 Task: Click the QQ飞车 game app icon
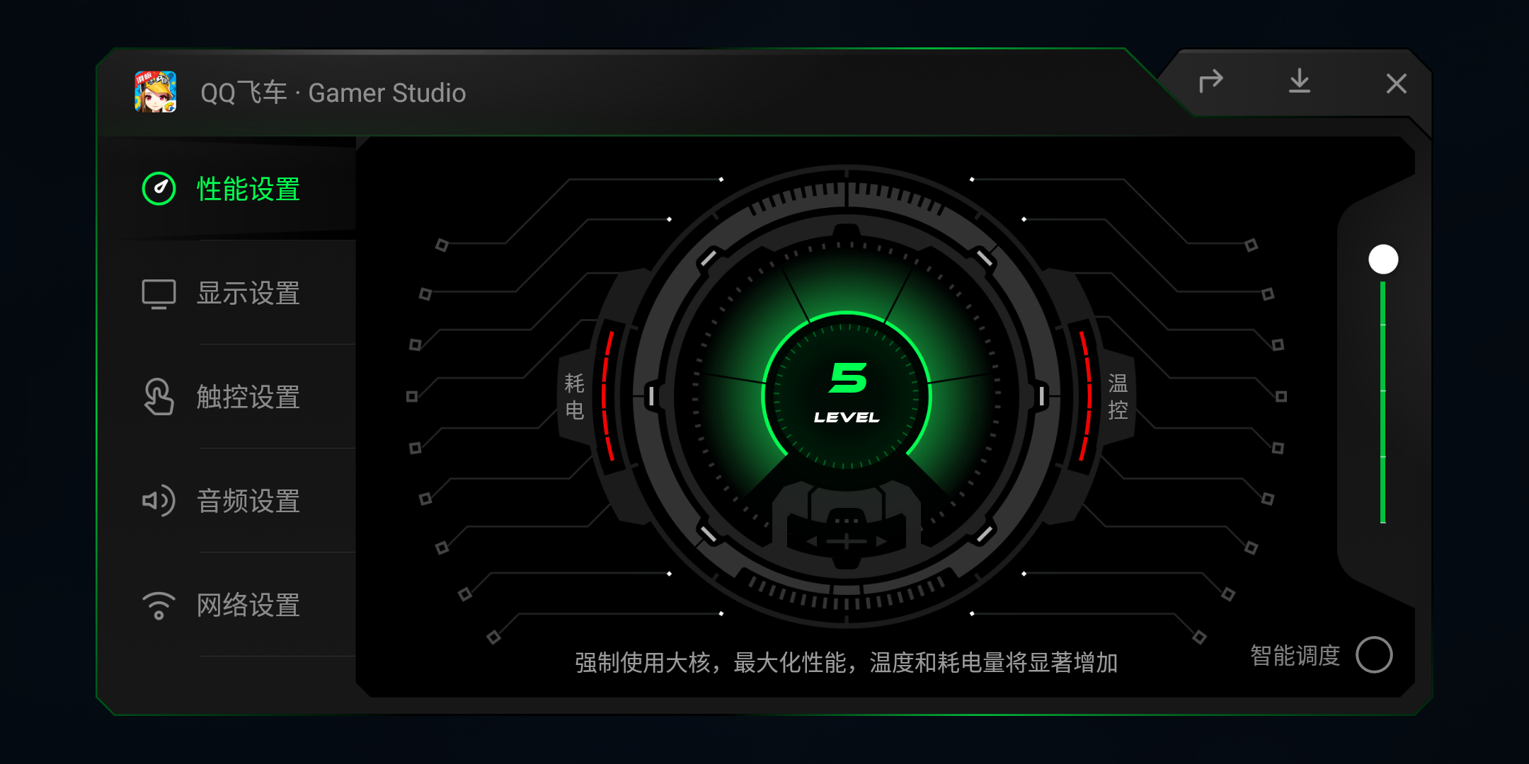click(x=156, y=92)
